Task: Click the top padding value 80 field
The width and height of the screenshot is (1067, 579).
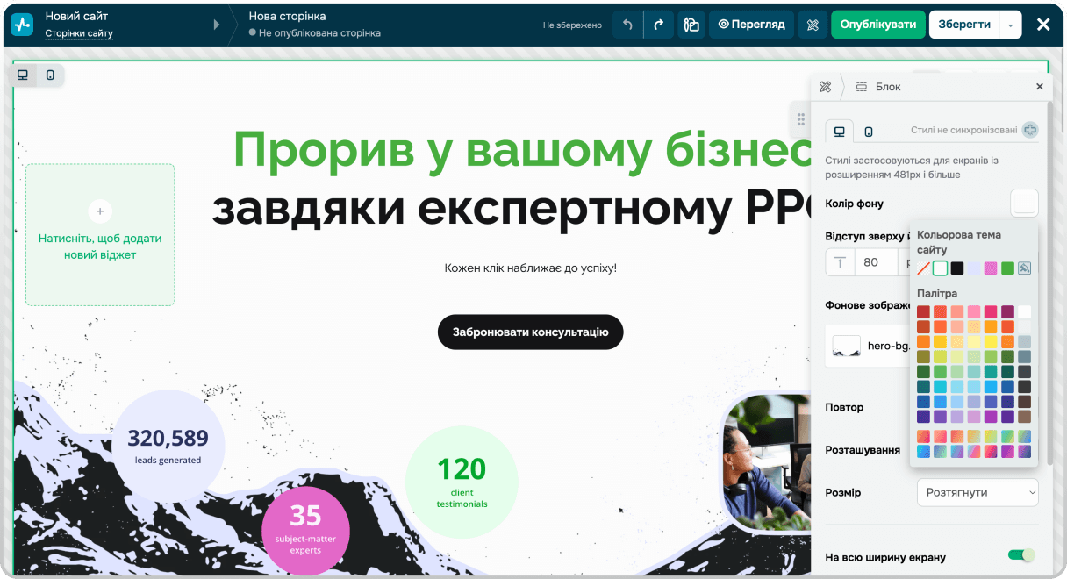Action: (875, 262)
